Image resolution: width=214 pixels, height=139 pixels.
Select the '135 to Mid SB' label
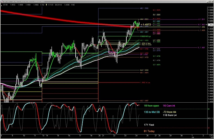point(152,112)
